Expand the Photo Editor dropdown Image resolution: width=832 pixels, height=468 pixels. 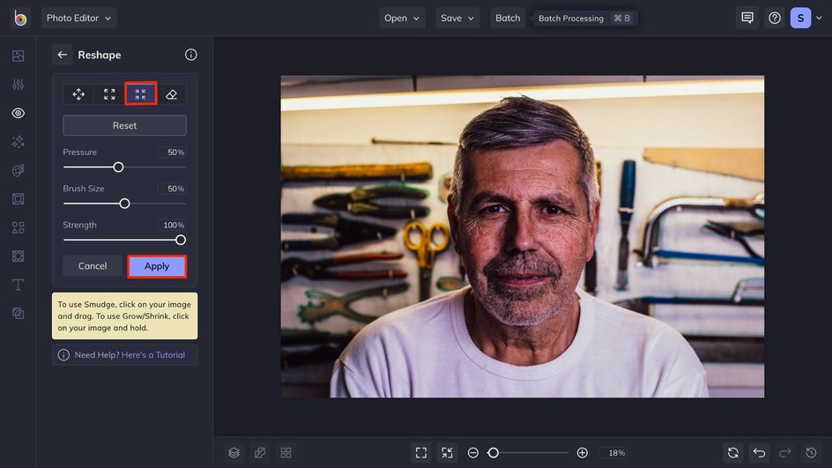[x=78, y=18]
